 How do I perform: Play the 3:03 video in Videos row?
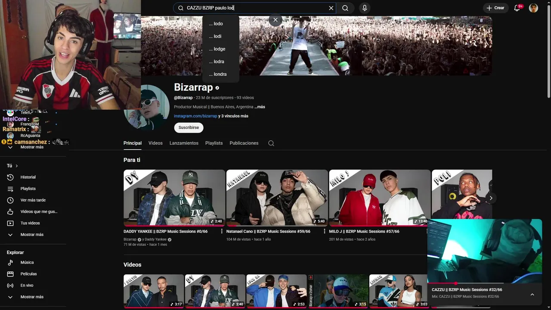399,291
